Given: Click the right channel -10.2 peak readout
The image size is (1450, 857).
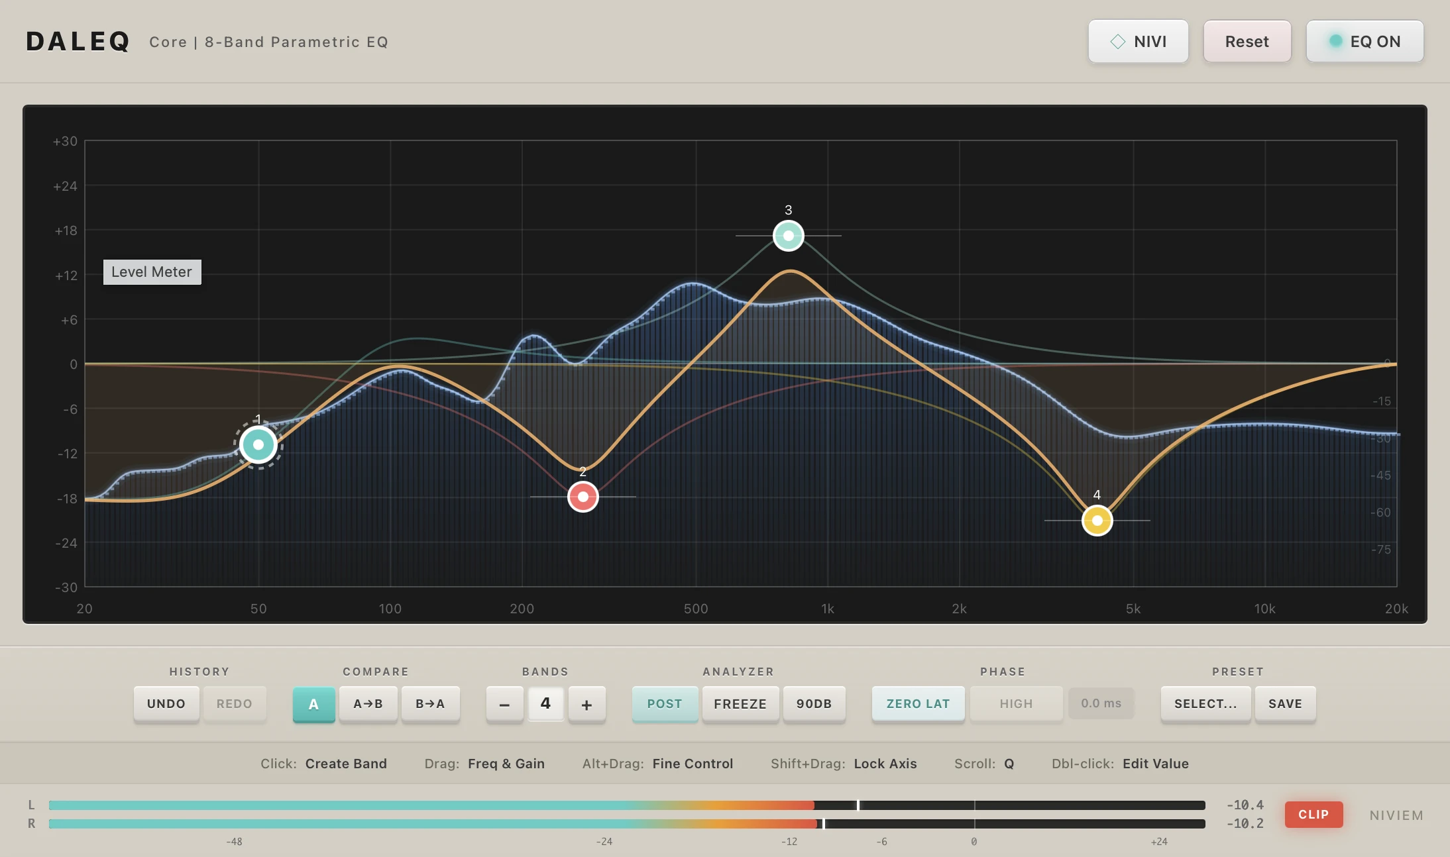Looking at the screenshot, I should [1245, 824].
